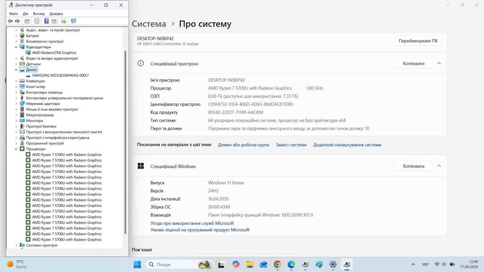The image size is (484, 272).
Task: Collapse the Специфікації пристрою section chevron
Action: pyautogui.click(x=439, y=63)
